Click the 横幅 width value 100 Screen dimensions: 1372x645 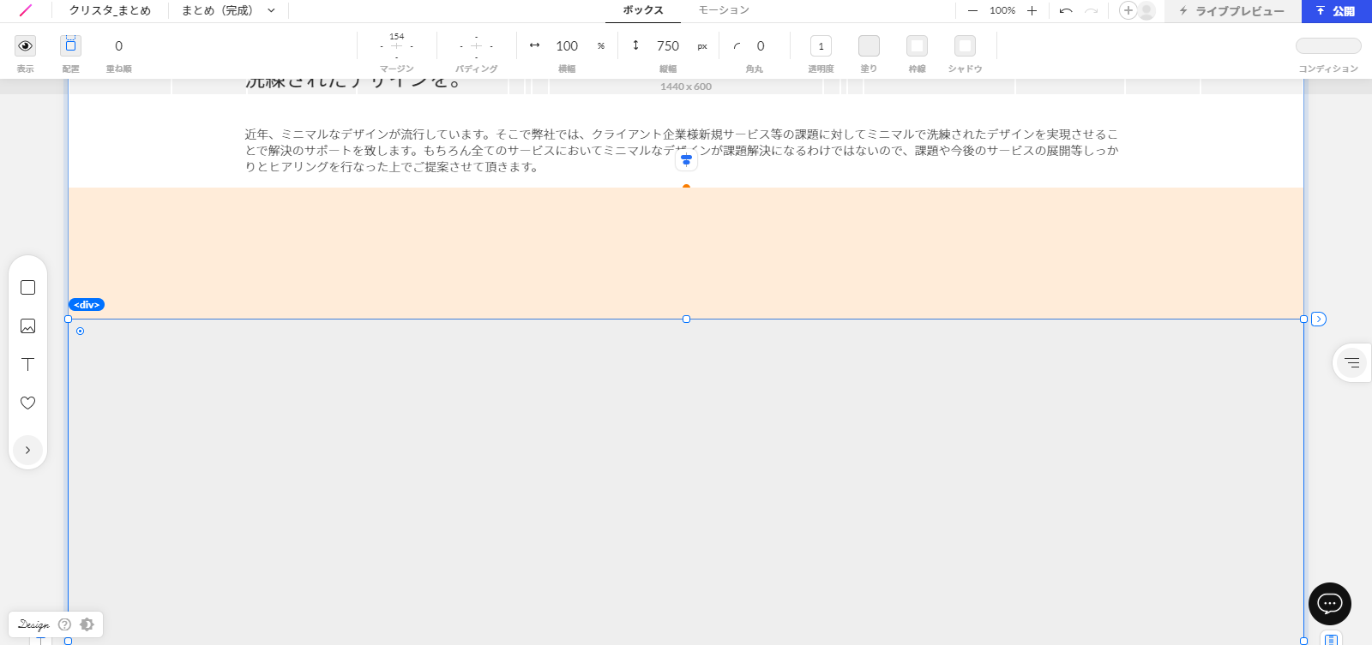(567, 46)
